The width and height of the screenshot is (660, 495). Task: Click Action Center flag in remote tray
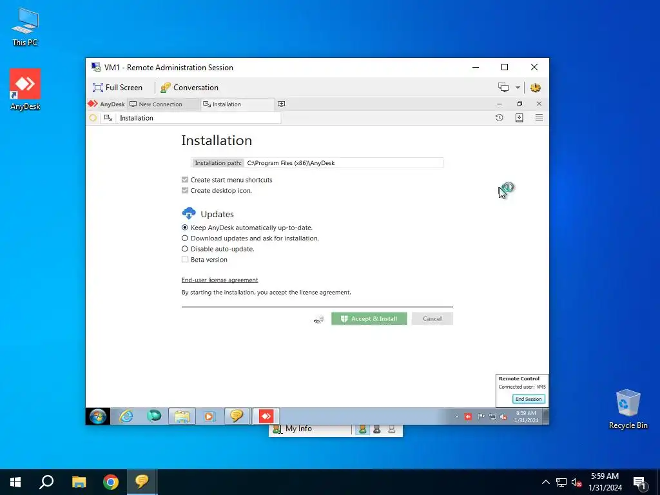tap(481, 417)
